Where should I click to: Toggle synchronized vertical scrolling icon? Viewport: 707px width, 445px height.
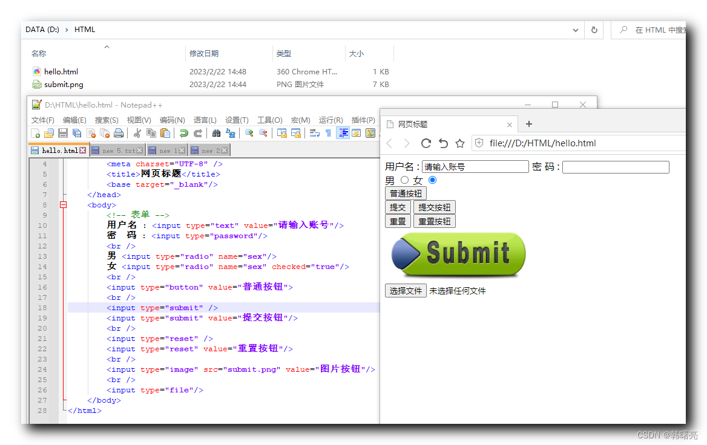pos(282,133)
